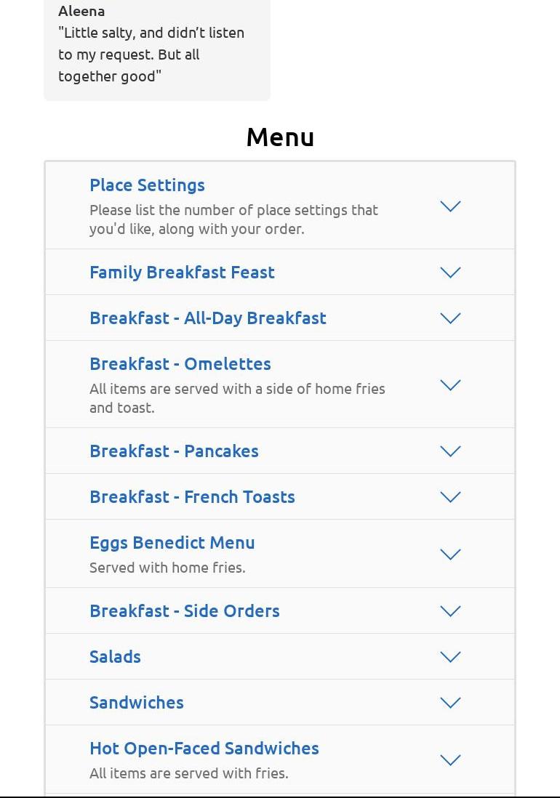
Task: Expand Breakfast - Side Orders chevron
Action: pos(450,610)
